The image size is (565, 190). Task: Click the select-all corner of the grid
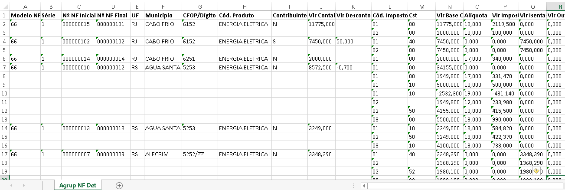(5, 7)
